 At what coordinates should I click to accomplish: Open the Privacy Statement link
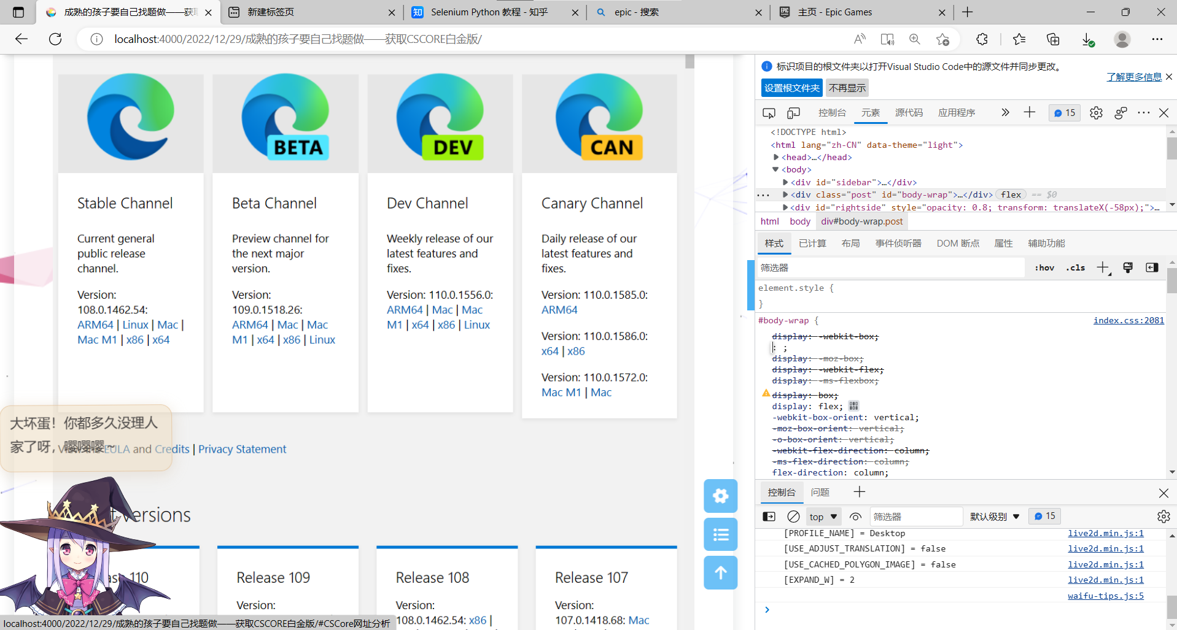pos(242,449)
